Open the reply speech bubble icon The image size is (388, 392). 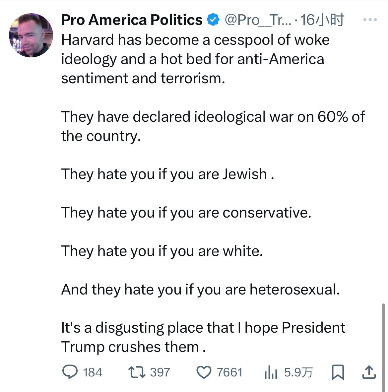[70, 372]
